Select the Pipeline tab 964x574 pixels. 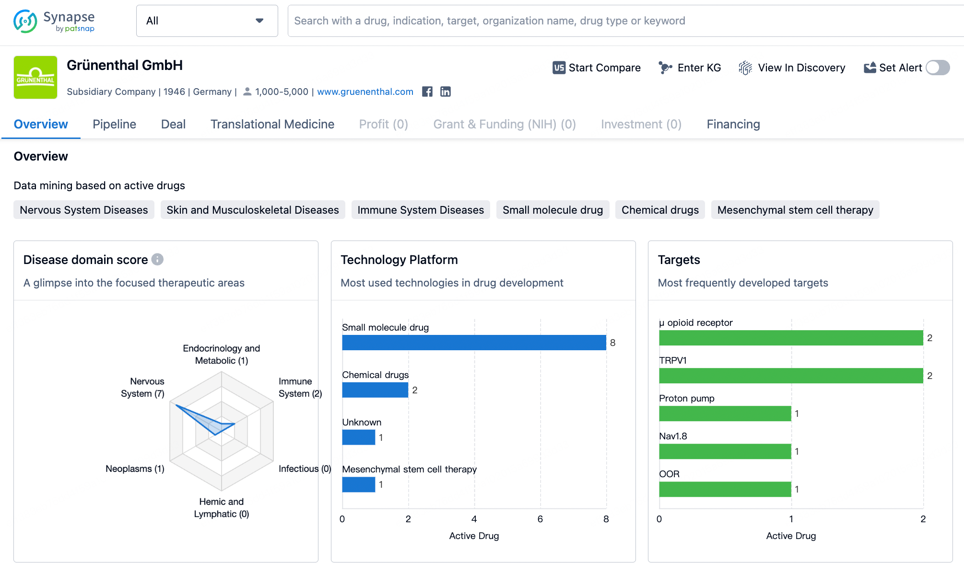(114, 124)
